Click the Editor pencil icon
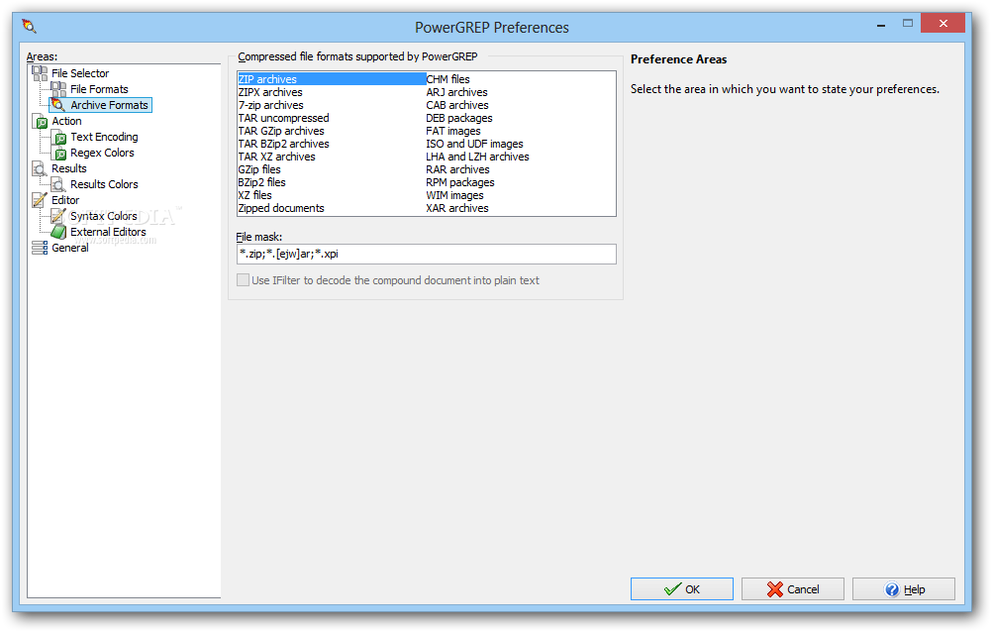The width and height of the screenshot is (992, 632). tap(40, 200)
